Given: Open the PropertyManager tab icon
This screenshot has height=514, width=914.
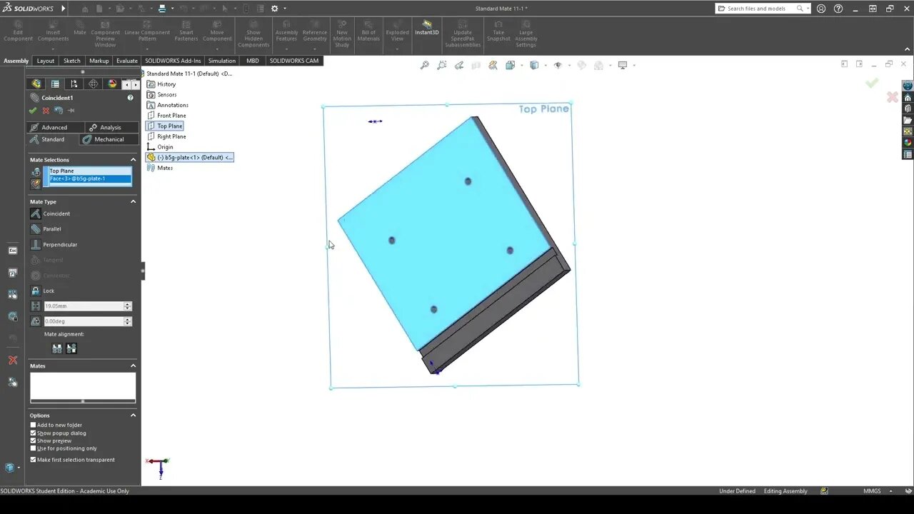Looking at the screenshot, I should 55,84.
